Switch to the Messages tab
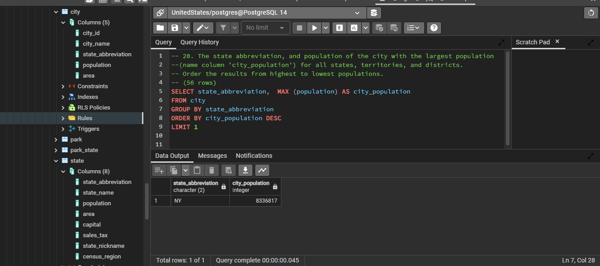The width and height of the screenshot is (600, 266). pyautogui.click(x=212, y=156)
